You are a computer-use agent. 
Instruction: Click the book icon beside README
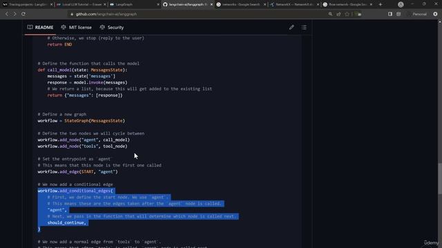pos(30,27)
